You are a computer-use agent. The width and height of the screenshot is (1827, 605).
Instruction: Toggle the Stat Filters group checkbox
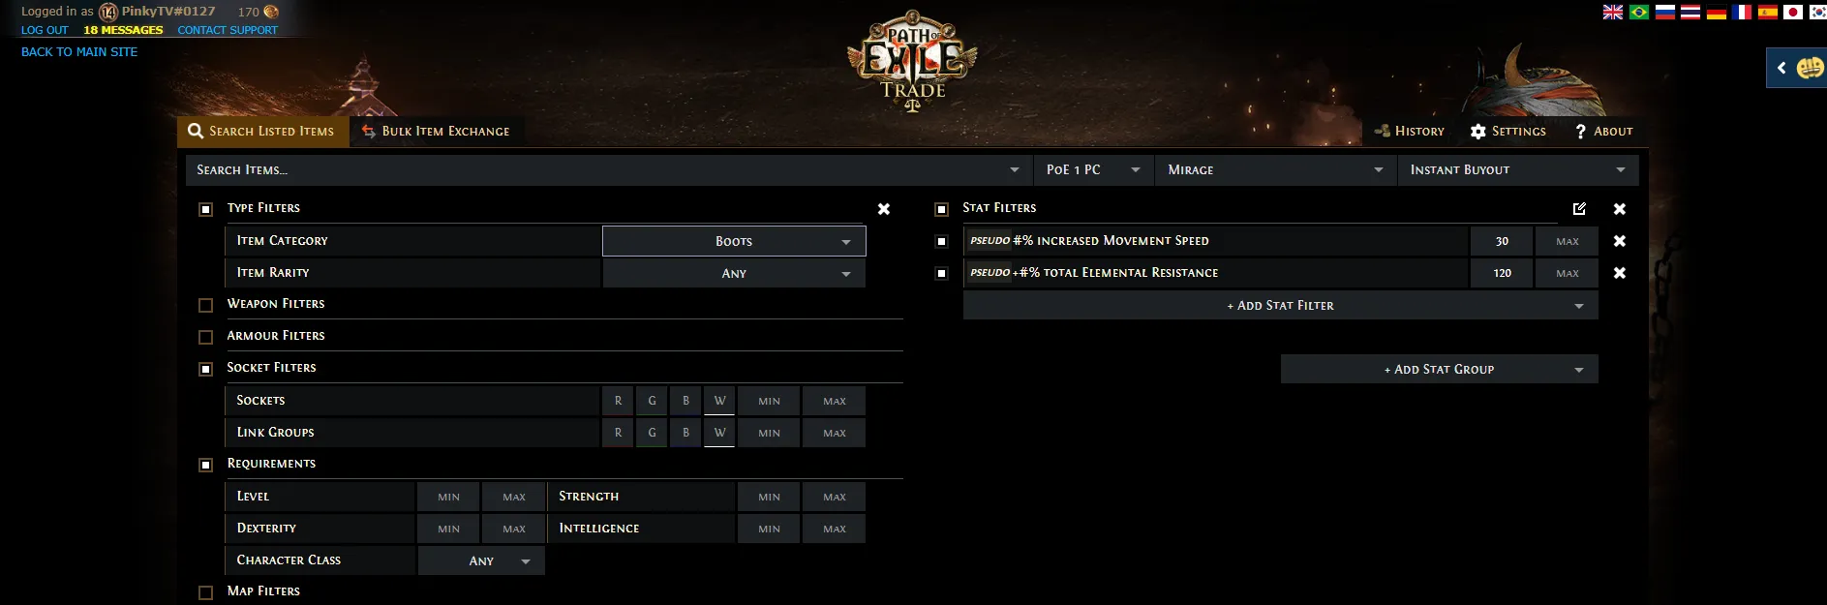pyautogui.click(x=941, y=209)
